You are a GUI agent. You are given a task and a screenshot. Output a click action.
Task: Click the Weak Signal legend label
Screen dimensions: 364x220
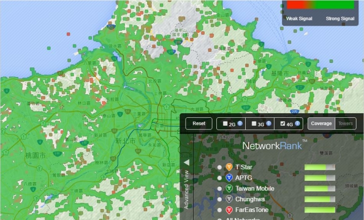[x=299, y=19]
